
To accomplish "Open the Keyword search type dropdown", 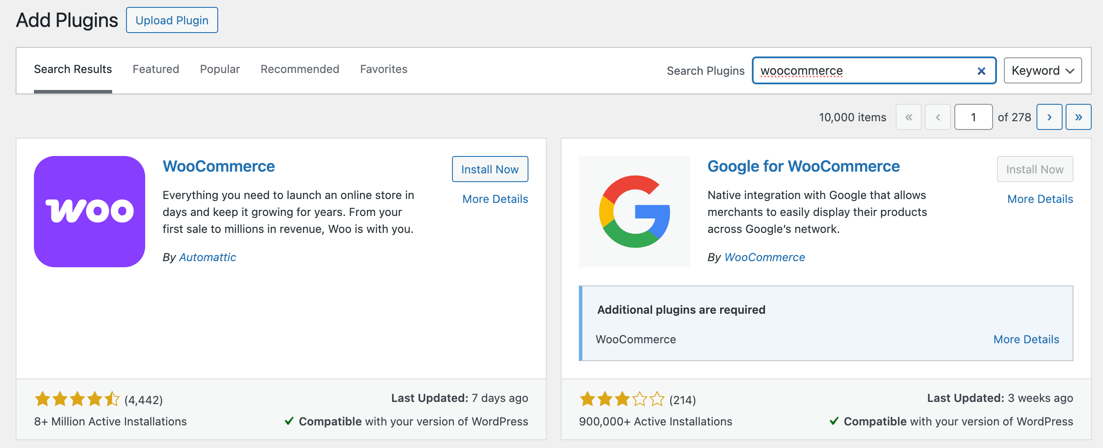I will click(1043, 70).
